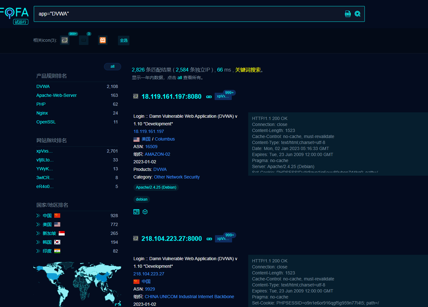
Task: Click Columbus city link
Action: (165, 139)
